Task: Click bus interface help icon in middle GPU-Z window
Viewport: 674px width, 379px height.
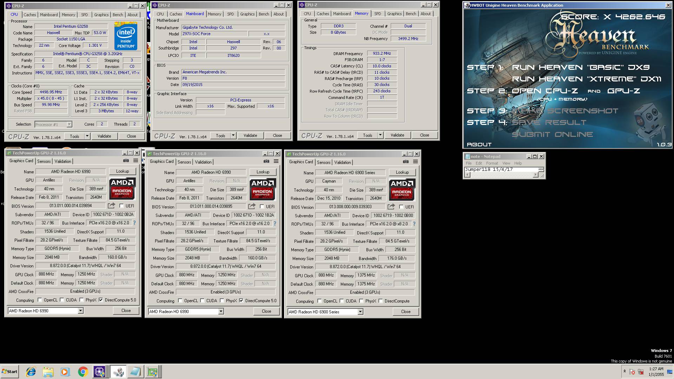Action: click(x=275, y=224)
